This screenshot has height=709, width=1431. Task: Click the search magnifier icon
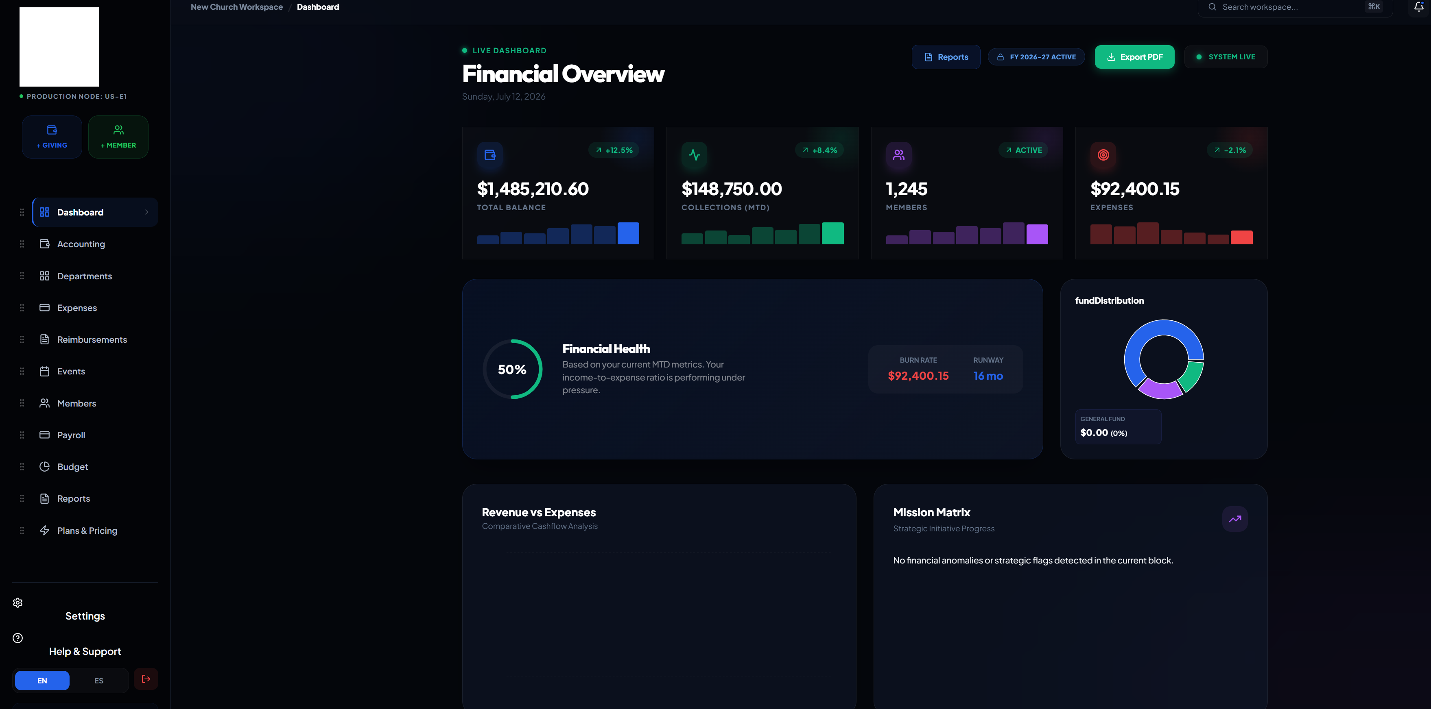(x=1212, y=7)
